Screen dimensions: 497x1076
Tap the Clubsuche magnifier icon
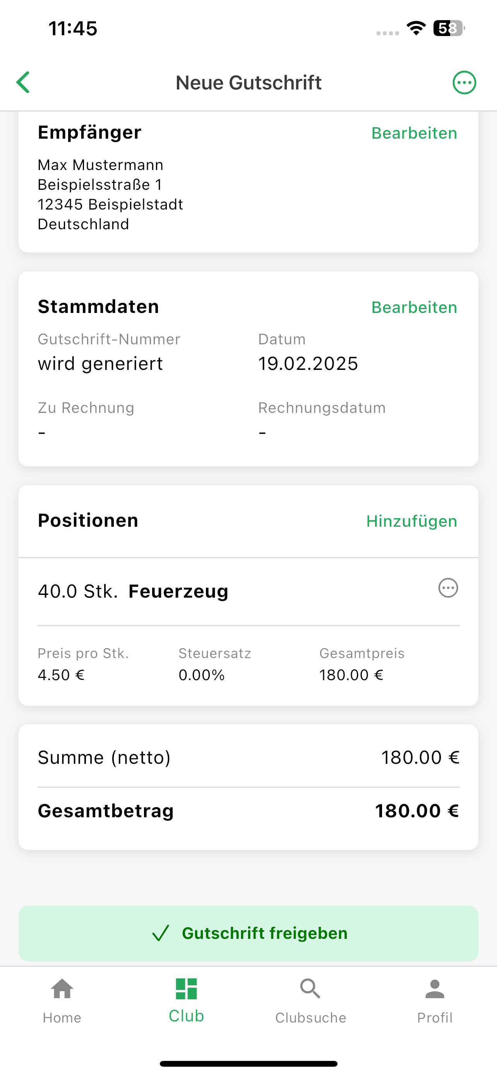pyautogui.click(x=310, y=989)
